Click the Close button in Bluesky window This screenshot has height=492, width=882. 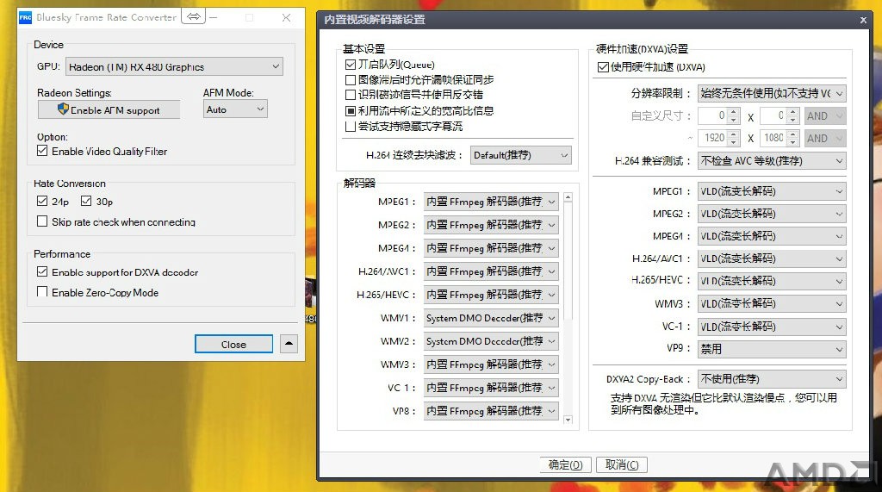tap(233, 344)
